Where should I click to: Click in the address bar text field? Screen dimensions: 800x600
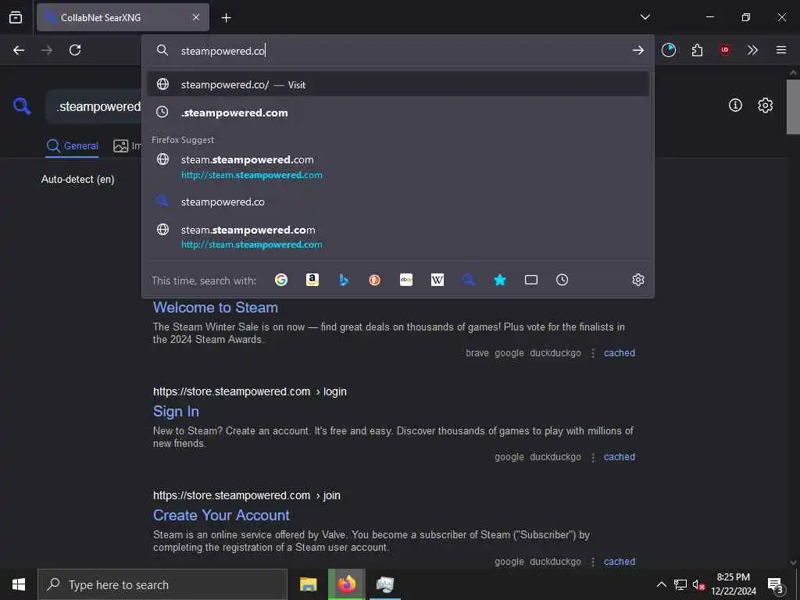[x=398, y=51]
